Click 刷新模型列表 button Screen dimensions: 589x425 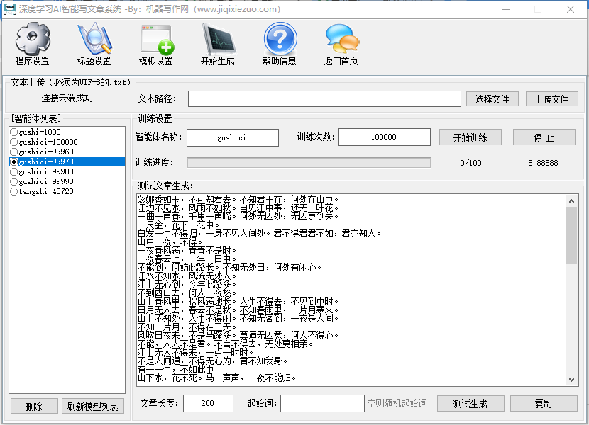[x=93, y=406]
